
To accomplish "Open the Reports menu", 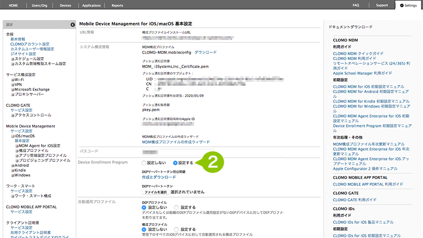I will tap(118, 5).
